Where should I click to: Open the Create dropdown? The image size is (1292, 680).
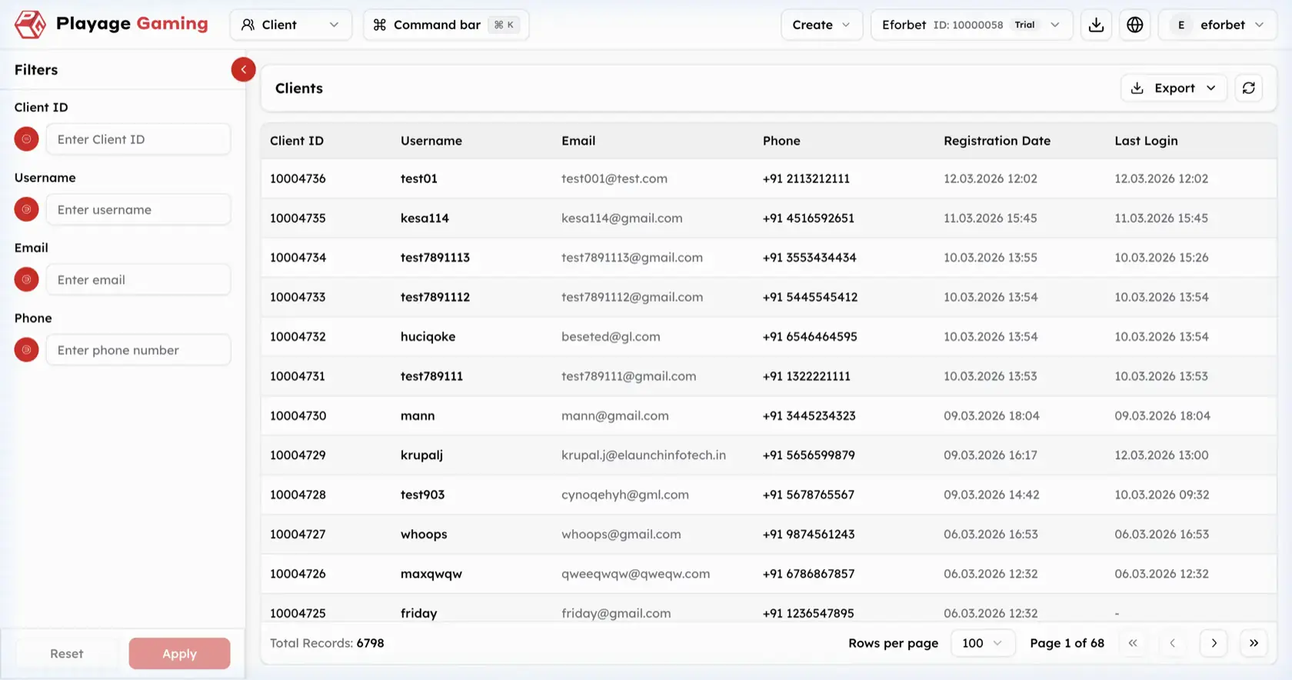pos(821,25)
